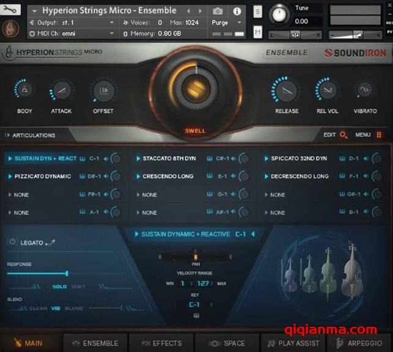The image size is (393, 352).
Task: Click the Release knob
Action: (x=286, y=90)
